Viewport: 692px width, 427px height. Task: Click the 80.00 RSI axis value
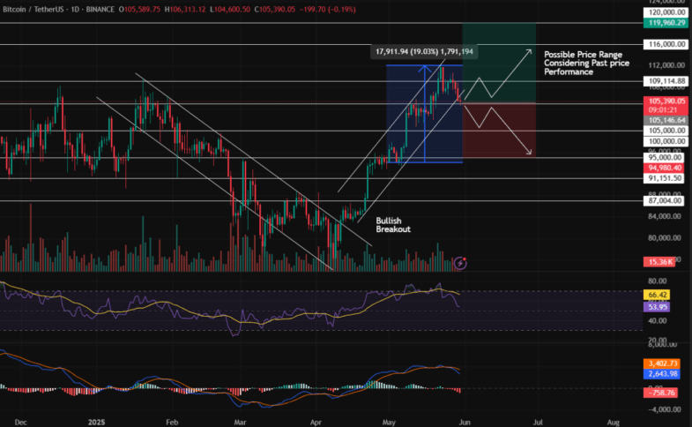click(657, 281)
